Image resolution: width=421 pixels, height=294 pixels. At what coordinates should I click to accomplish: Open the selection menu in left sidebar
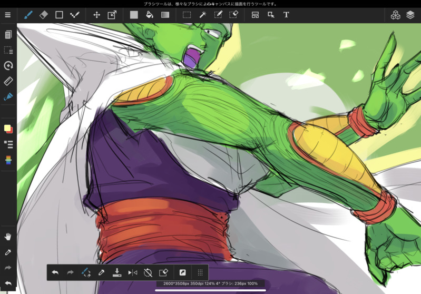coord(8,51)
